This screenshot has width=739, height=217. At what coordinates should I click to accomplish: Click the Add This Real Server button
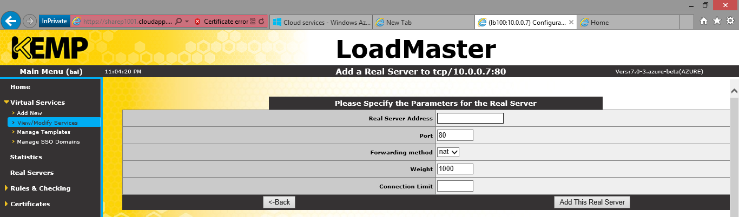pyautogui.click(x=592, y=202)
